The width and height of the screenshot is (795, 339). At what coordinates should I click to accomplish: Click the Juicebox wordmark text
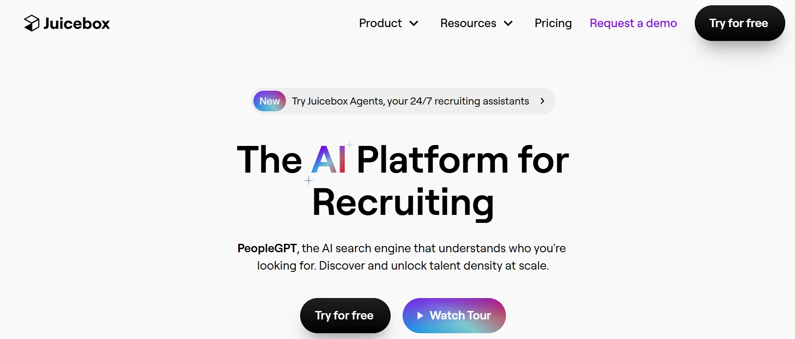point(77,24)
